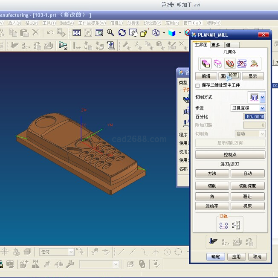278x278 pixels.
Task: Open the 切削方式 cut method dropdown
Action: 262,98
